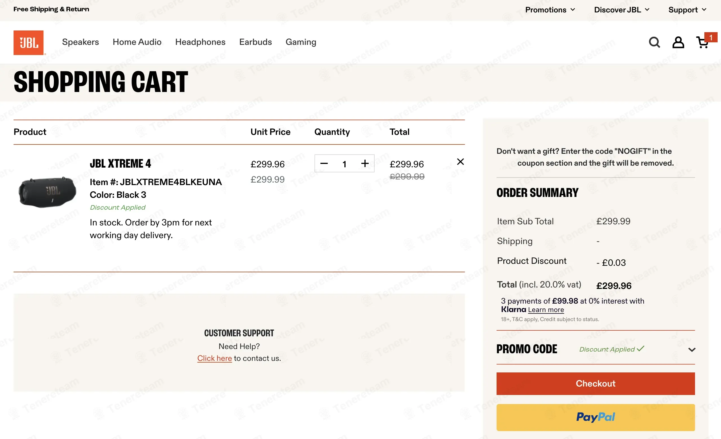
Task: Open the search magnifier icon
Action: point(654,42)
